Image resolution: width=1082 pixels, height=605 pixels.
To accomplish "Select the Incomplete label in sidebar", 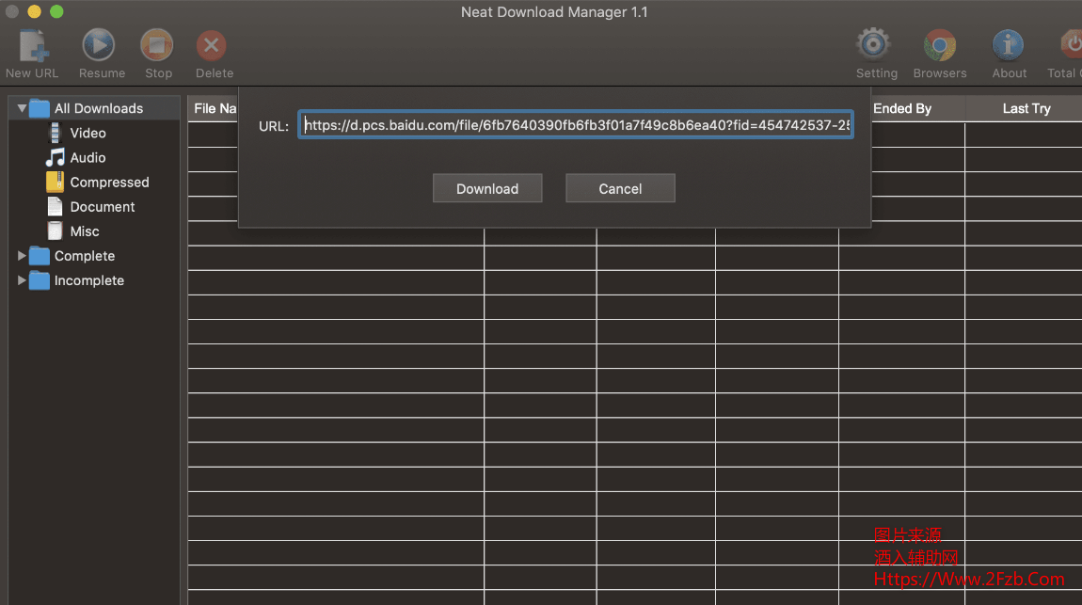I will (89, 280).
